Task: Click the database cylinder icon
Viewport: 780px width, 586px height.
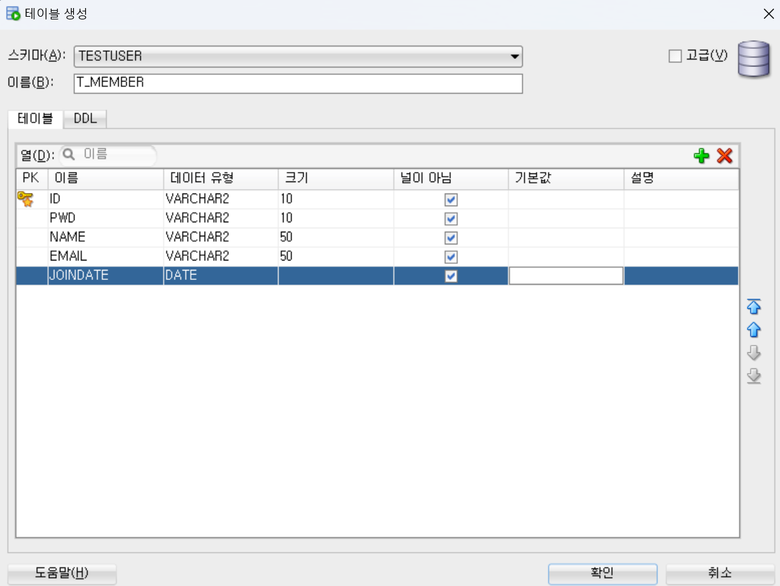Action: [754, 59]
